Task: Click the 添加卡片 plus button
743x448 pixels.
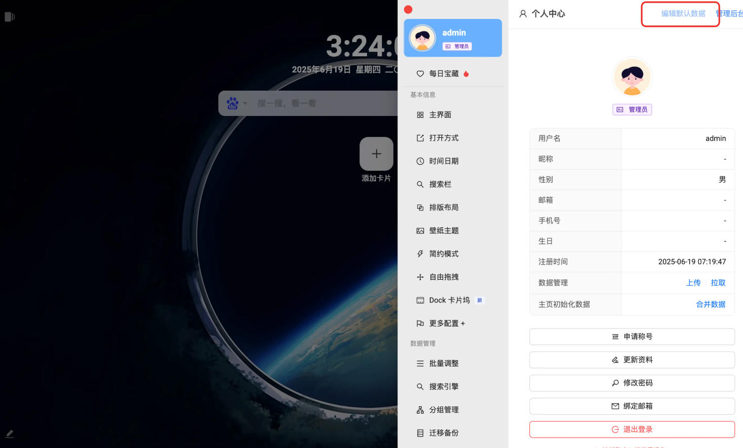Action: [376, 154]
